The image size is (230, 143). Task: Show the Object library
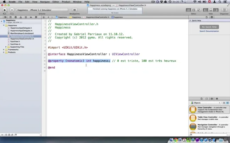(212, 99)
